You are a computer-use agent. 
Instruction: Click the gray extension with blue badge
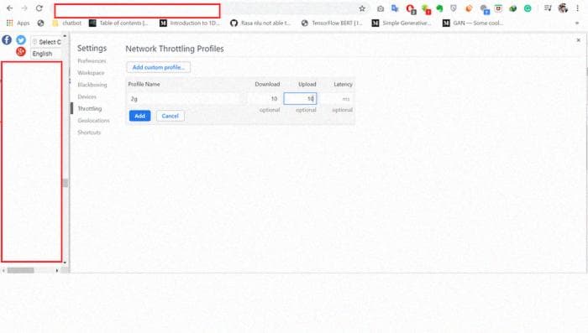click(x=485, y=9)
